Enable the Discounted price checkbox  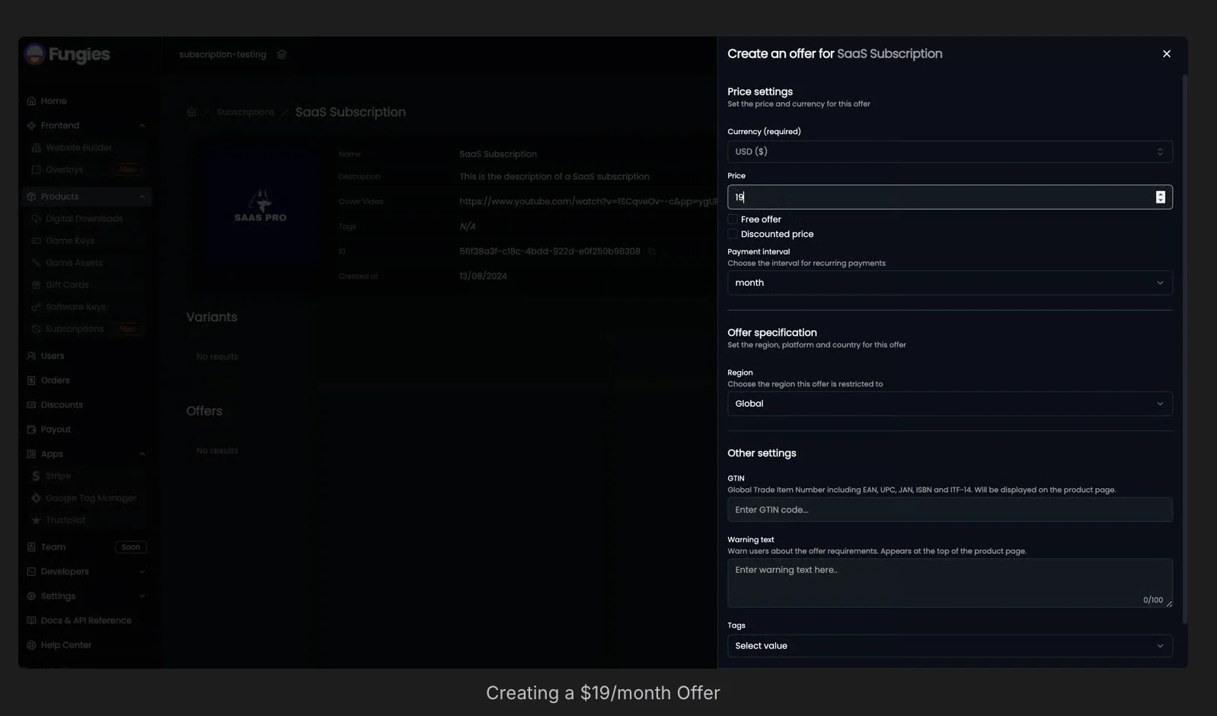pos(733,234)
